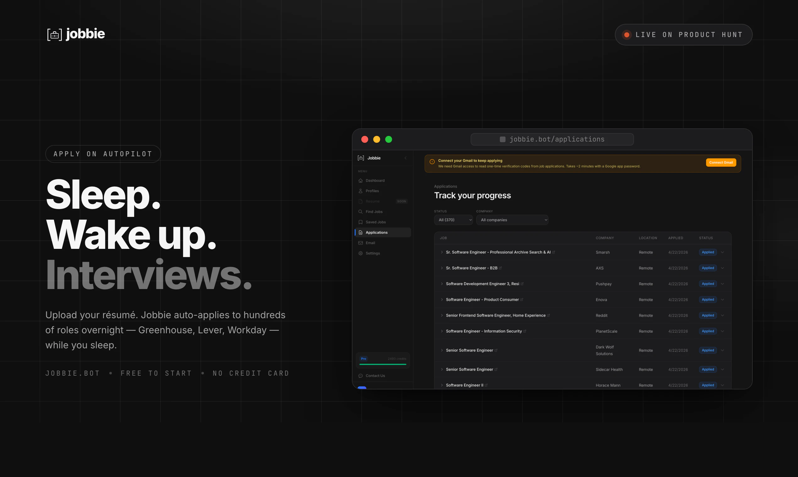The width and height of the screenshot is (798, 477).
Task: Open Saved Jobs via the bookmark icon
Action: pos(360,222)
